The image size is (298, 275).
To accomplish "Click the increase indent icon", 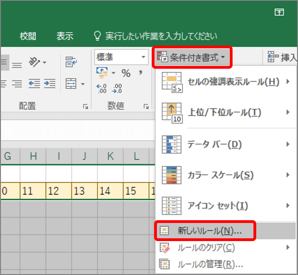I will tap(50, 84).
